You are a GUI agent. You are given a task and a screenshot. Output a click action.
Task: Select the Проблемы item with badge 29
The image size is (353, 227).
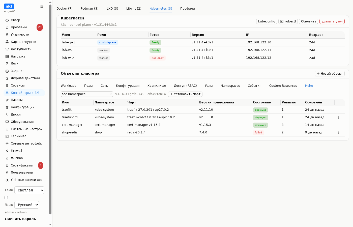click(24, 27)
